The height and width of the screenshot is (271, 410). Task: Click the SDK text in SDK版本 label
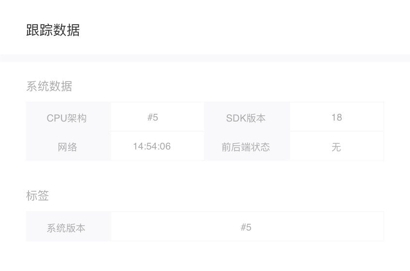(236, 118)
